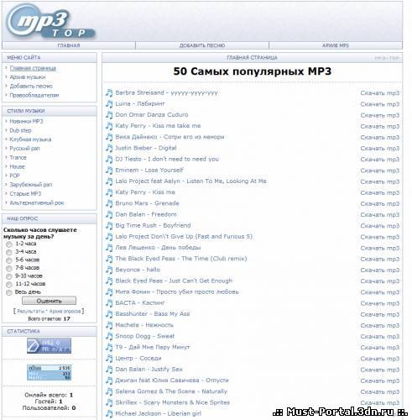The width and height of the screenshot is (412, 420).
Task: Click note icon beside Snoop Dogg - Sweat
Action: pos(109,336)
